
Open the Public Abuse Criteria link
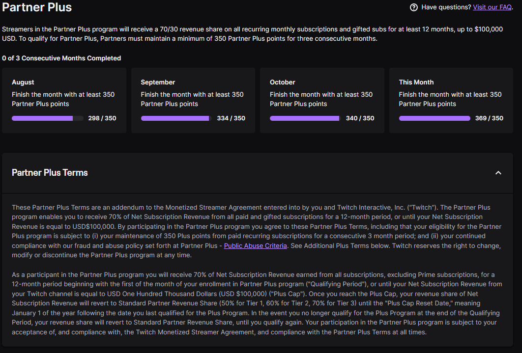[255, 245]
